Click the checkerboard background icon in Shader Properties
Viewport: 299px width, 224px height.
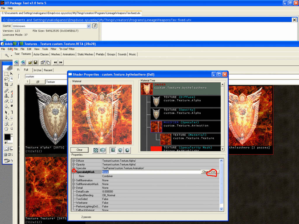(x=96, y=150)
